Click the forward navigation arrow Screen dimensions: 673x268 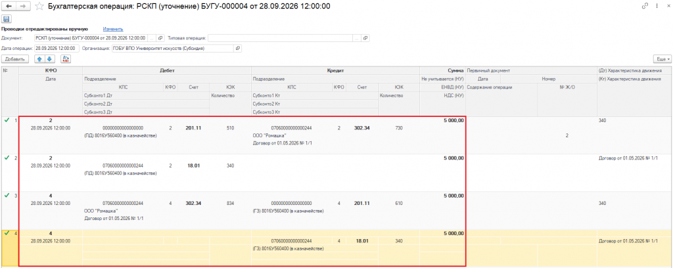tap(23, 6)
